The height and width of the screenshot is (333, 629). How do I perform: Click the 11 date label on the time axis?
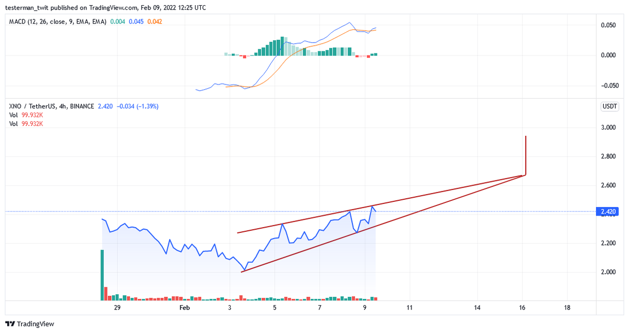coord(409,307)
